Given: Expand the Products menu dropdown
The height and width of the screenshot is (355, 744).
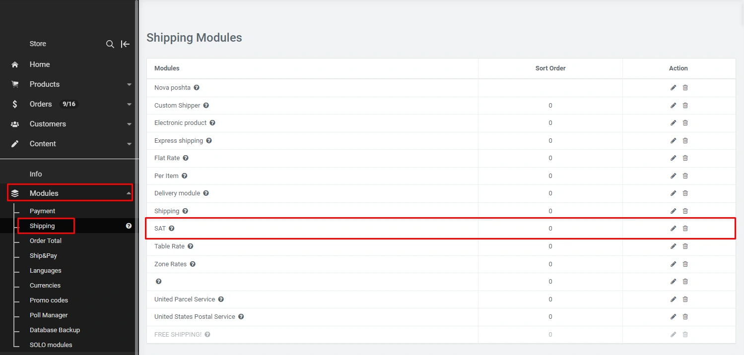Looking at the screenshot, I should click(129, 85).
